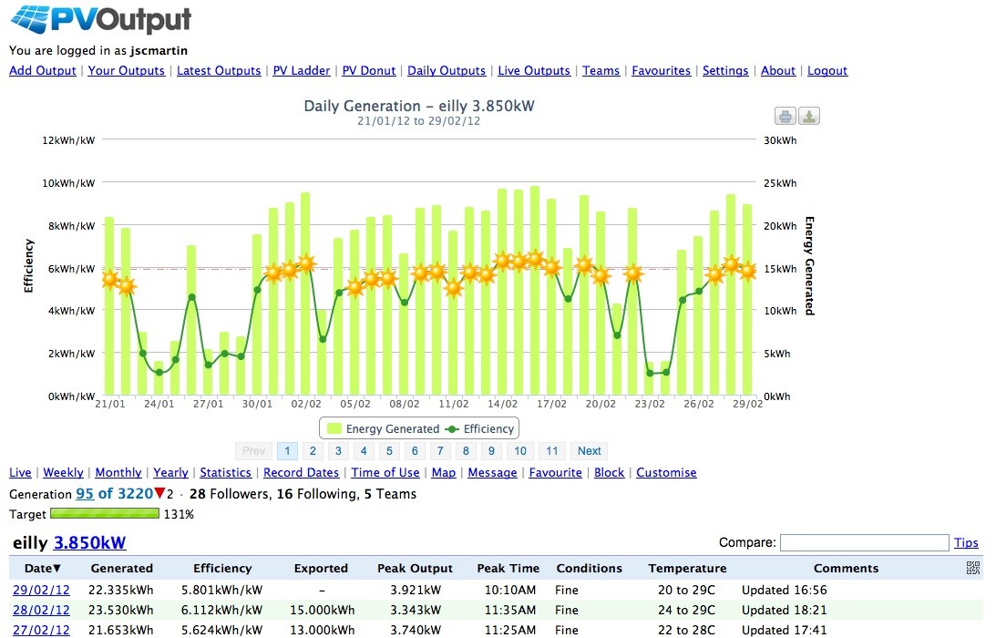Click the PVOutput logo
The height and width of the screenshot is (638, 996).
pyautogui.click(x=100, y=18)
